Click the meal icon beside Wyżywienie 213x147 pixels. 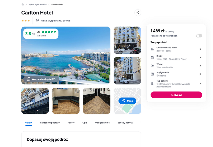(x=152, y=74)
